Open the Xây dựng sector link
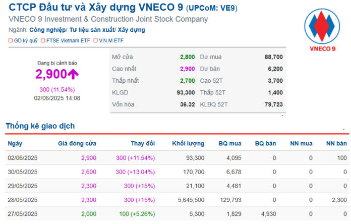351x224 pixels. pos(132,30)
